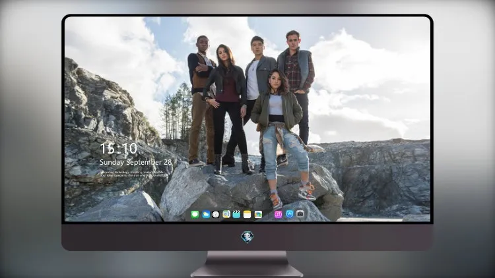This screenshot has width=495, height=278.
Task: Click the 15:10 clock widget
Action: click(x=118, y=148)
